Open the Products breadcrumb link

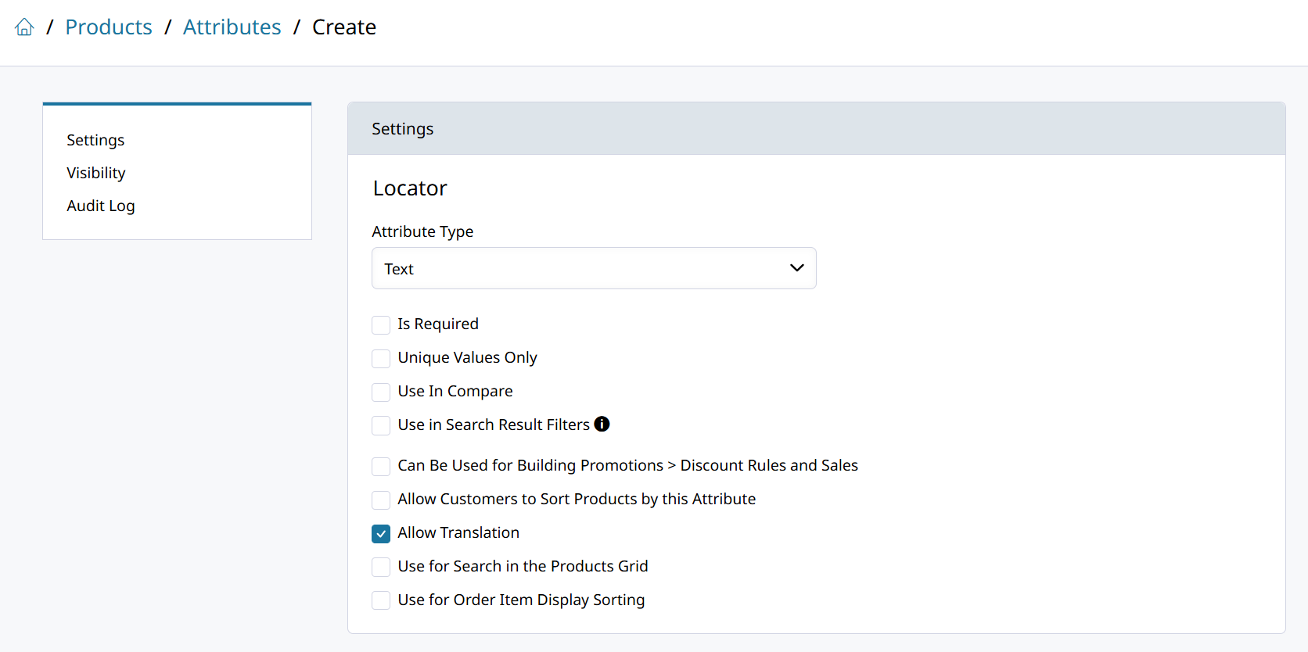(109, 27)
